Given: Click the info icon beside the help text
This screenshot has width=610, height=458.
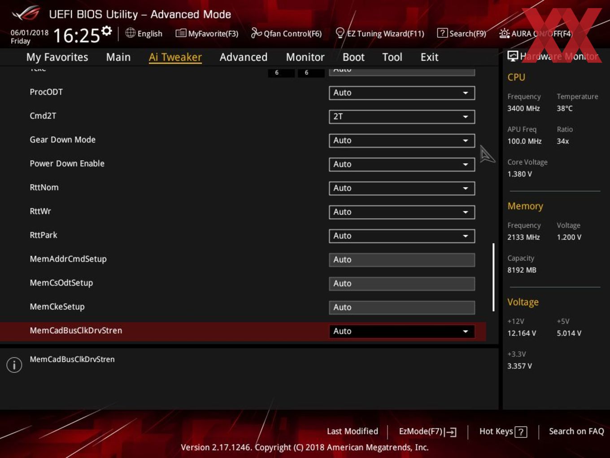Looking at the screenshot, I should click(x=14, y=365).
